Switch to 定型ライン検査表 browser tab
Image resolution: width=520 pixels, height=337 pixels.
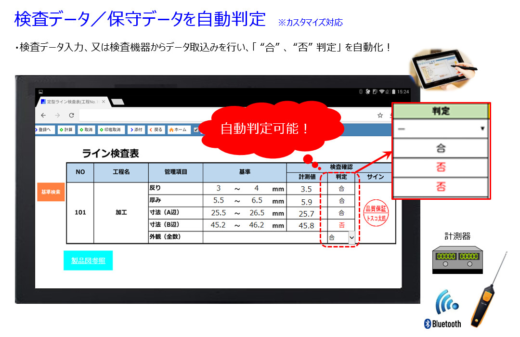70,102
